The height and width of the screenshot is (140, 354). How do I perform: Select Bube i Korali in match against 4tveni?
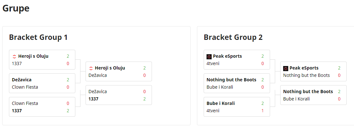(x=221, y=103)
